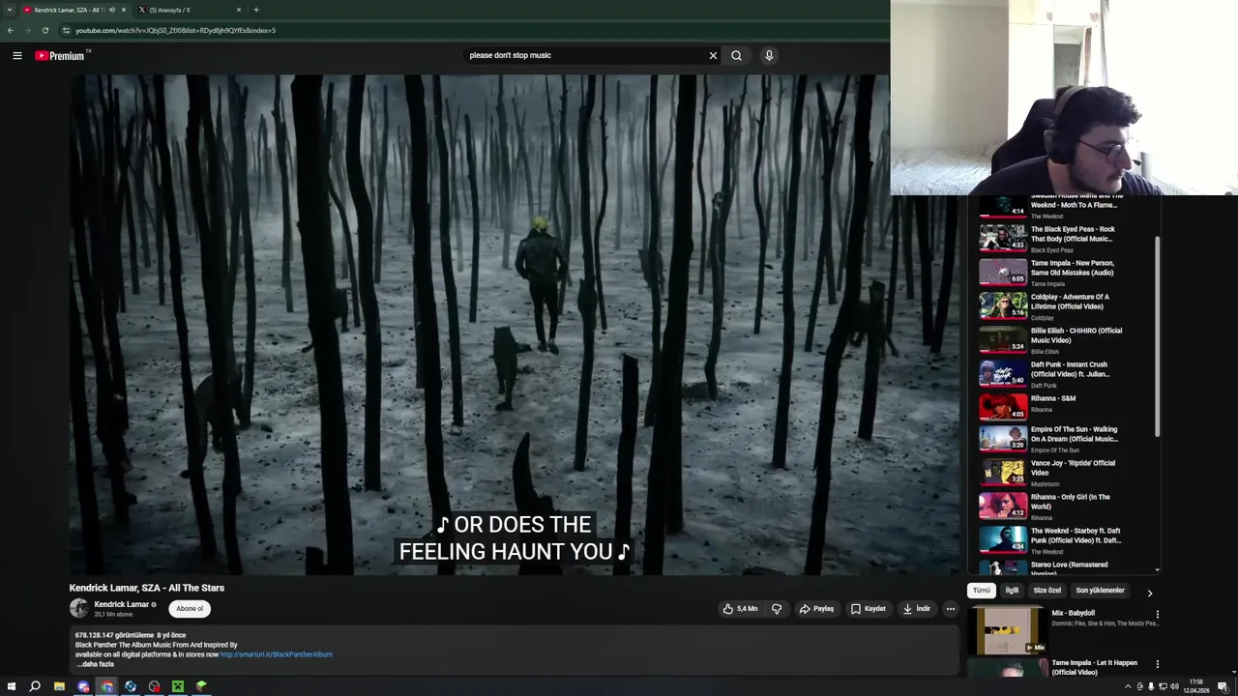Image resolution: width=1238 pixels, height=696 pixels.
Task: Select the Son yüklenenler filter chip
Action: pos(1100,591)
